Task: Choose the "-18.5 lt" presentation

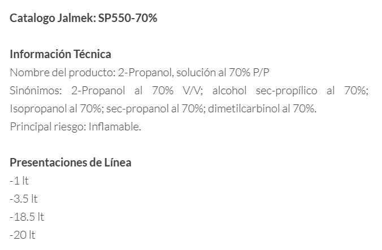Action: 27,217
